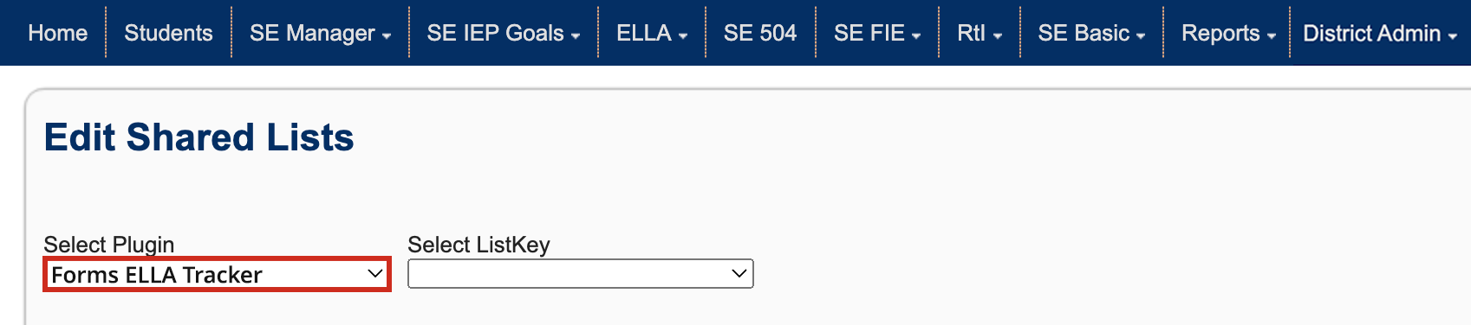
Task: Open the RtI dropdown menu
Action: (x=980, y=33)
